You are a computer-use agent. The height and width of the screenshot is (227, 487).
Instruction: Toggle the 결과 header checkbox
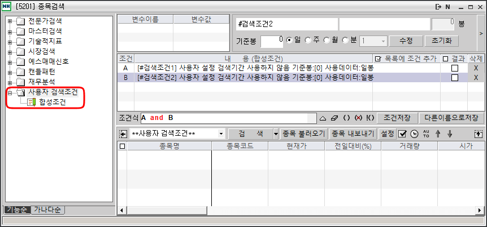(445, 59)
